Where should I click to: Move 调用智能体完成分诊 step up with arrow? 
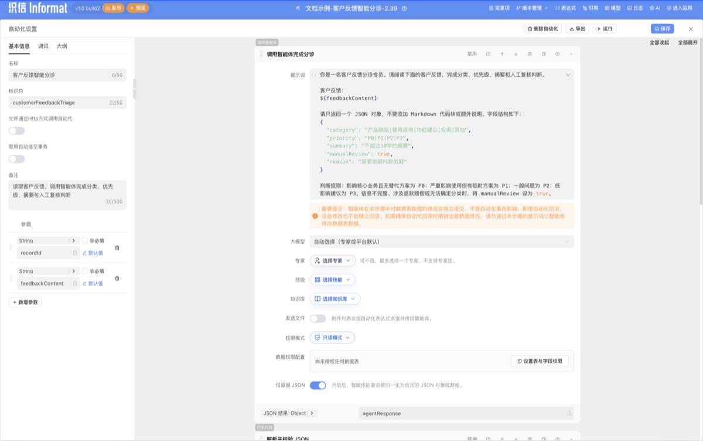click(x=502, y=54)
